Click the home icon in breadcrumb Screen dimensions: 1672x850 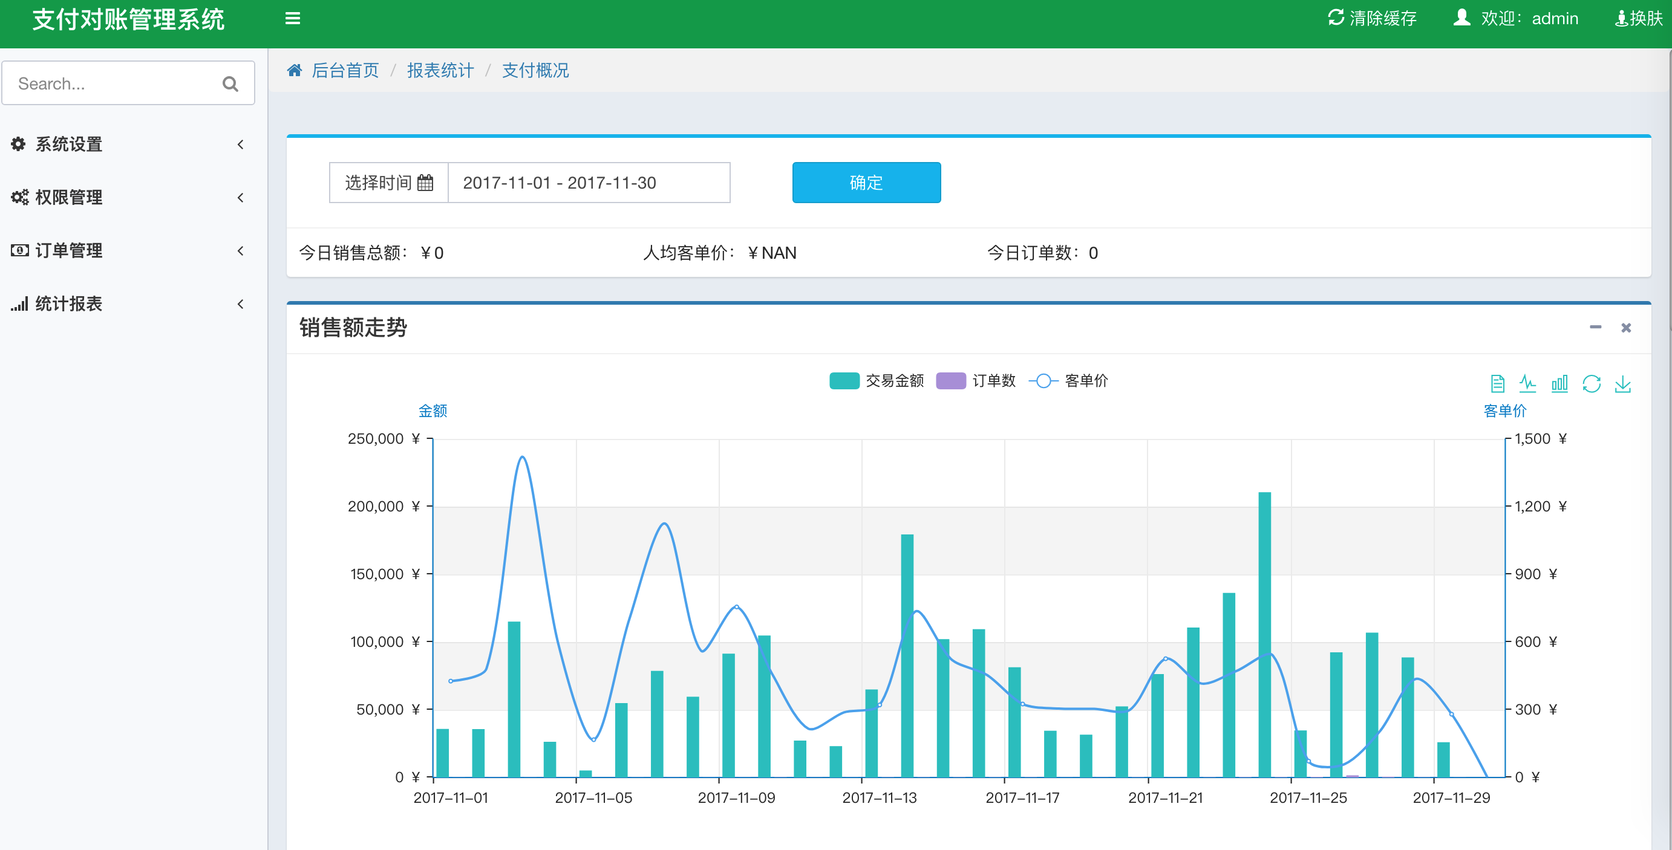[x=295, y=70]
